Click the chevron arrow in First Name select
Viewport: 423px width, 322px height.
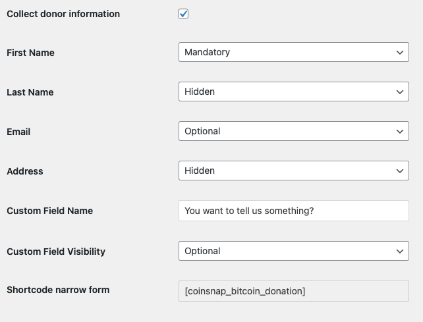click(400, 52)
